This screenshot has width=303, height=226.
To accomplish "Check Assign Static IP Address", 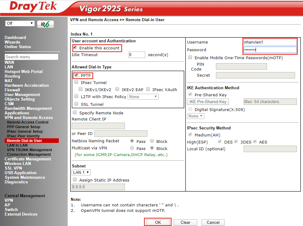I will click(75, 180).
